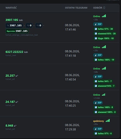Click the T3 0 tariff chip
This screenshot has height=139, width=121.
39,26
